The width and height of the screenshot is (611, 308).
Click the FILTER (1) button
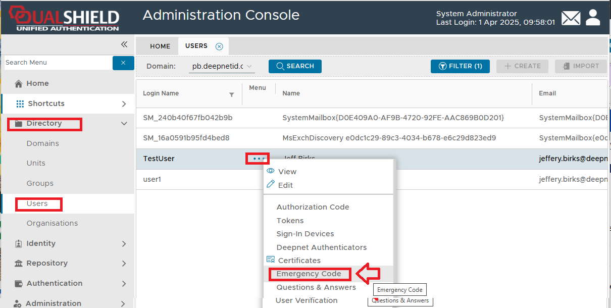tap(460, 66)
